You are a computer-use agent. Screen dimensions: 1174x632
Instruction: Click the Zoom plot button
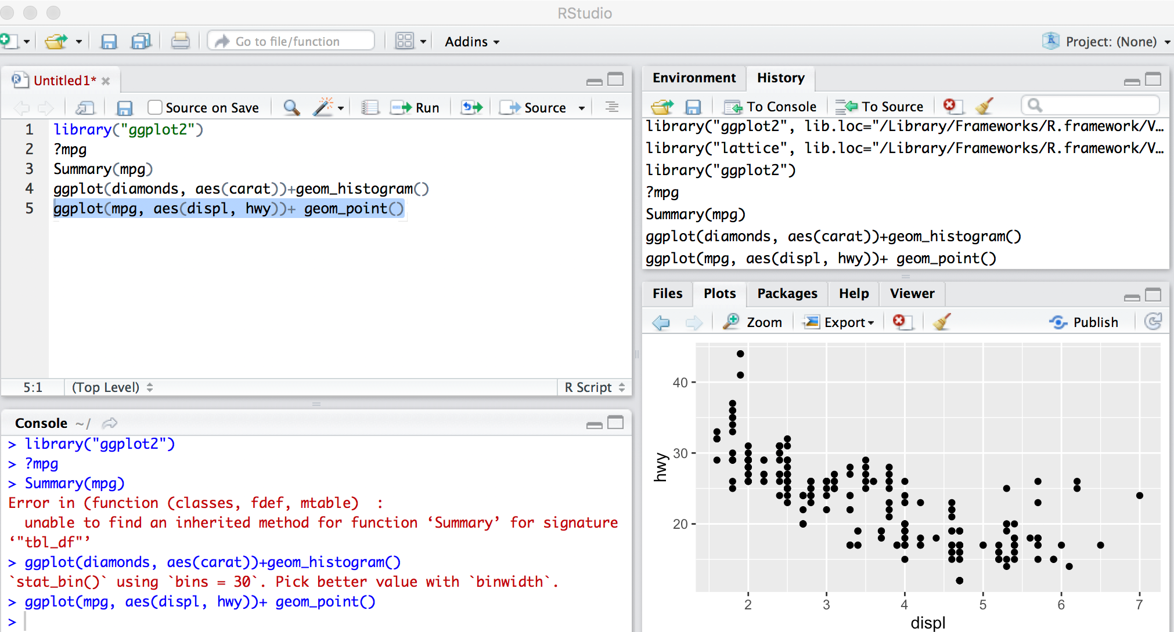pos(753,322)
